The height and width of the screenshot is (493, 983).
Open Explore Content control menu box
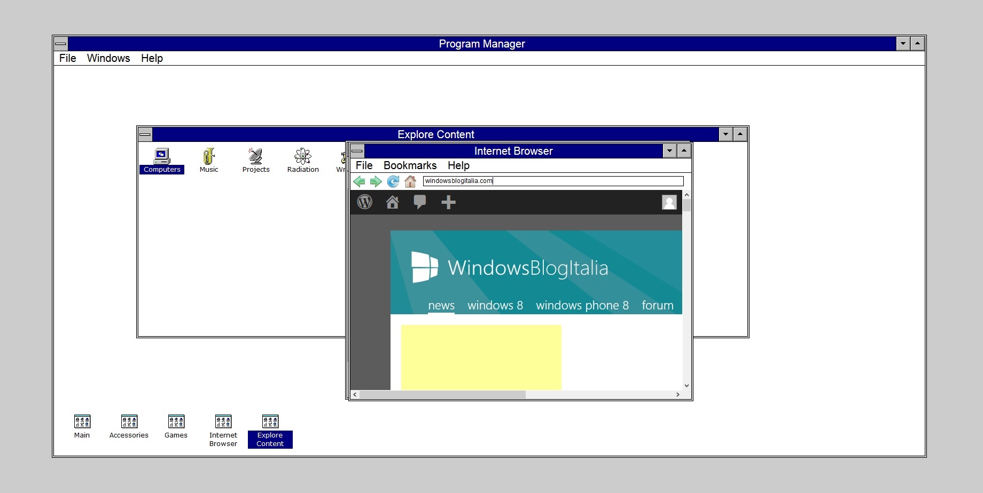(x=145, y=134)
